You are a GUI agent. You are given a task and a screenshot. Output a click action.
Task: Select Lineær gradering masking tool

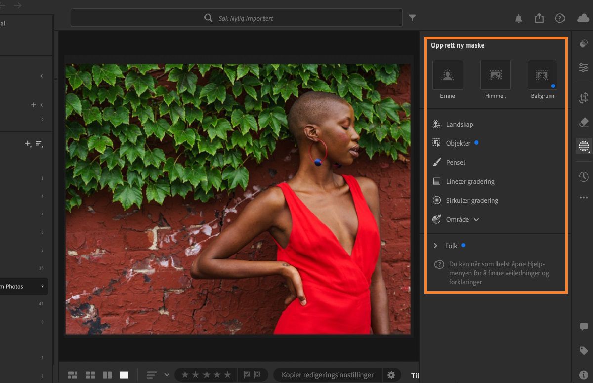[x=469, y=181]
